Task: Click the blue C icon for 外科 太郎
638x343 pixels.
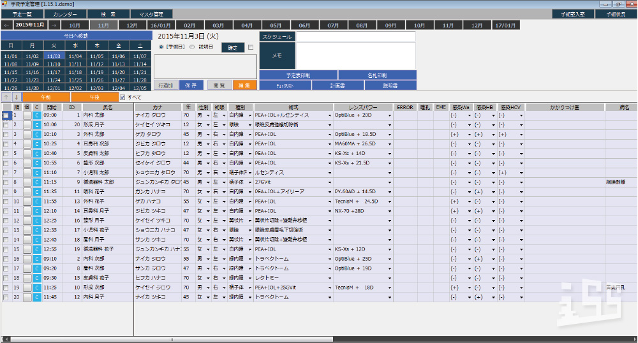Action: click(36, 135)
